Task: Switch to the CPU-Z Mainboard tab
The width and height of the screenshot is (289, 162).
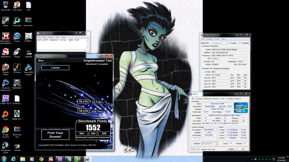Action: pyautogui.click(x=208, y=99)
